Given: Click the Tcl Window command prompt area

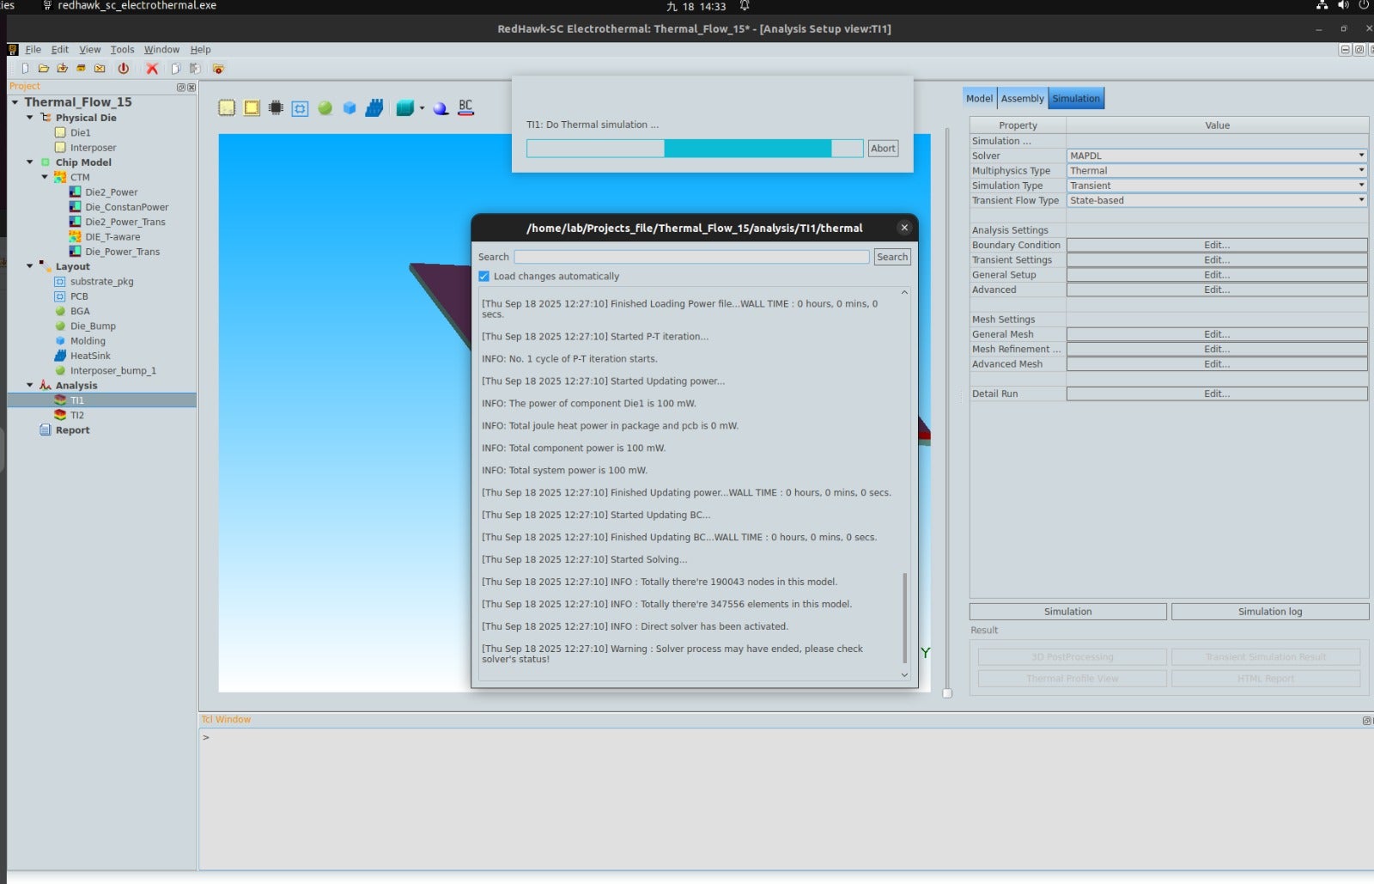Looking at the screenshot, I should click(x=785, y=799).
